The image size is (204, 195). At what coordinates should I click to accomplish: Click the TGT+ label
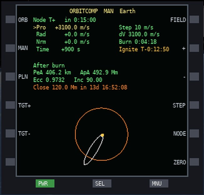(25, 105)
